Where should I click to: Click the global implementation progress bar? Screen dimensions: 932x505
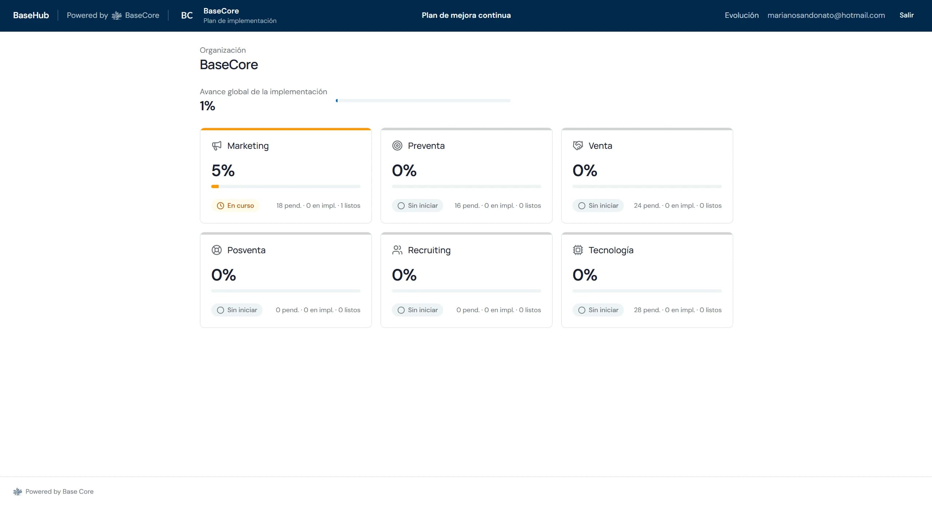click(x=423, y=101)
